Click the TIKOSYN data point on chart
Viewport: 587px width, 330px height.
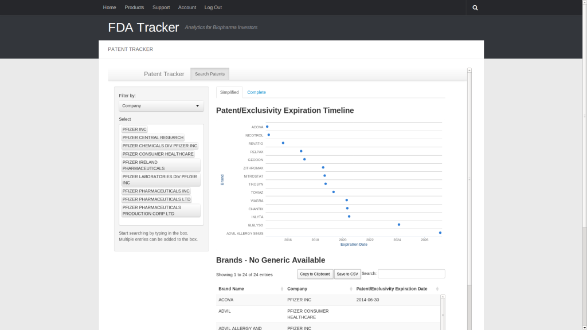tap(326, 184)
